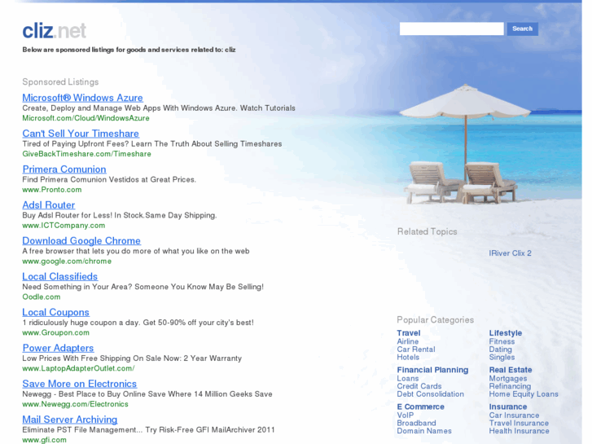This screenshot has width=592, height=444.
Task: Open the Power Adapters listing
Action: tap(58, 349)
